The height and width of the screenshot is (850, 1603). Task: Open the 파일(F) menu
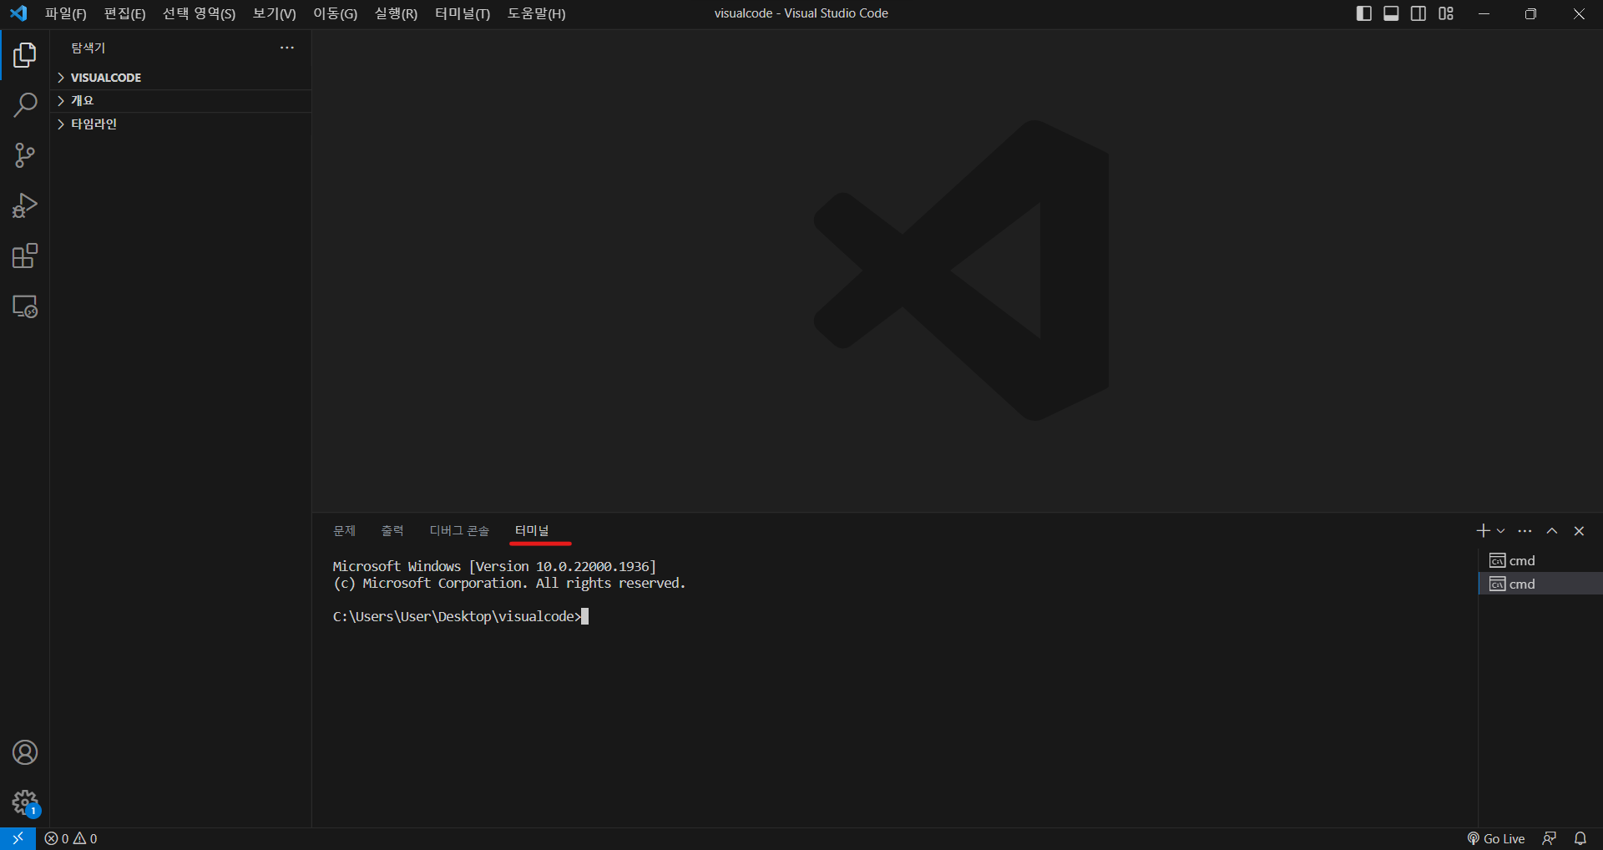66,13
